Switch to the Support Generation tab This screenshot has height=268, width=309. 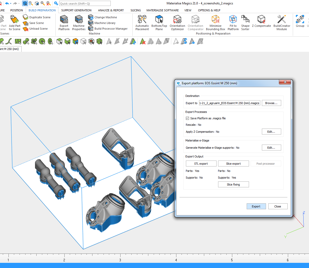[x=76, y=10]
